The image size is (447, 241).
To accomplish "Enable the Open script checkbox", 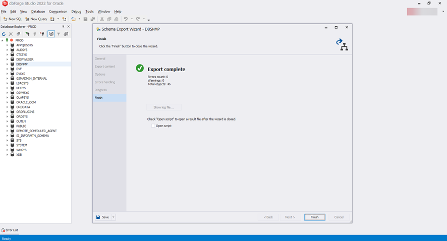I will pyautogui.click(x=153, y=126).
